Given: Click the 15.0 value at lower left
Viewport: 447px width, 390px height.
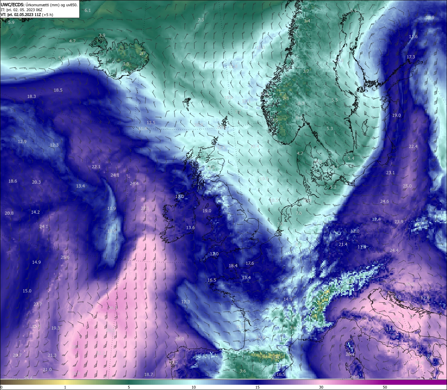Looking at the screenshot, I should click(x=27, y=291).
